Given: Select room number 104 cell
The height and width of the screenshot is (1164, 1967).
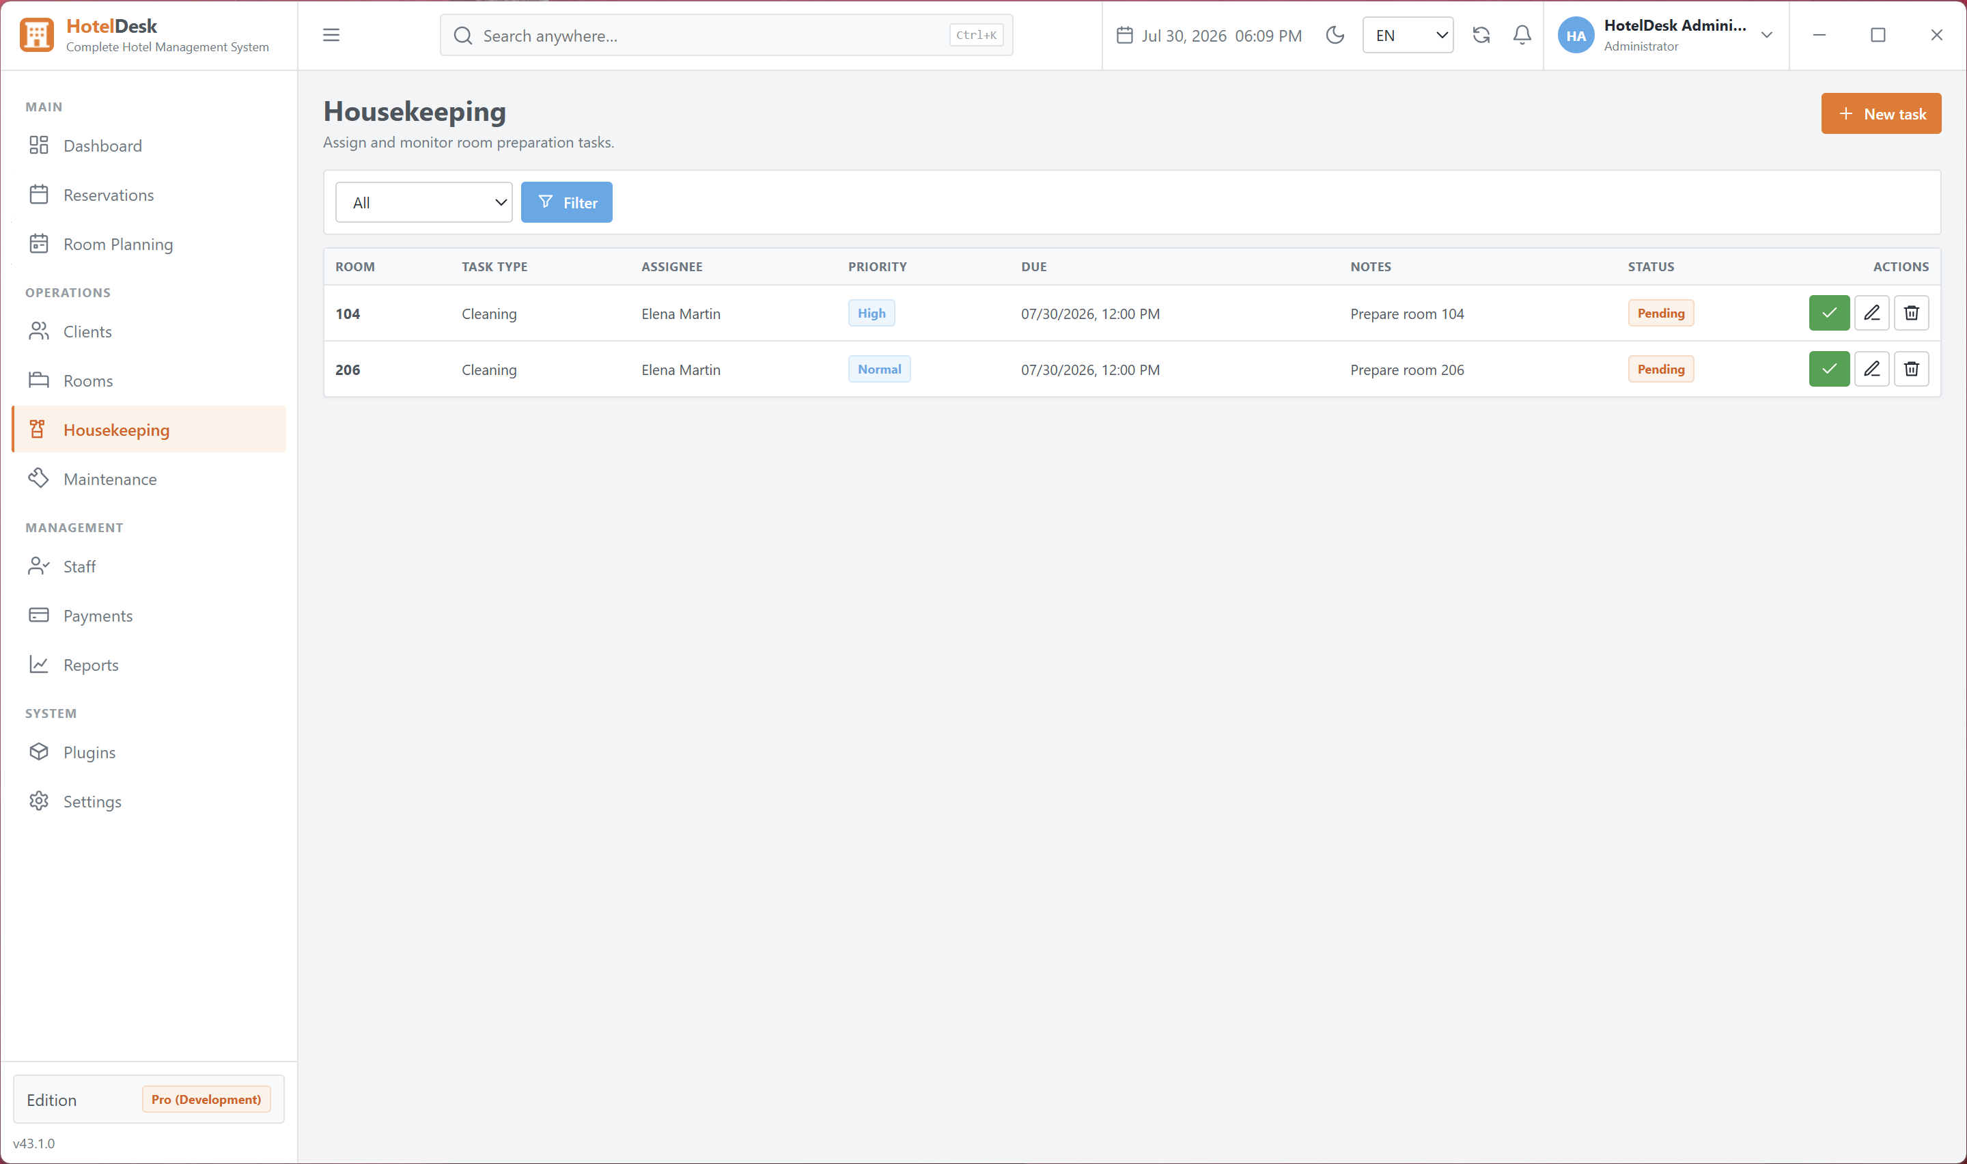Looking at the screenshot, I should pyautogui.click(x=348, y=314).
